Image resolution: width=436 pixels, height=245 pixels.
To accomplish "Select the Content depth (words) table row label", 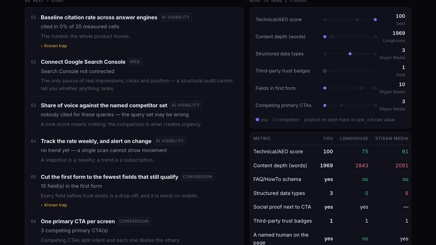I will 280,165.
